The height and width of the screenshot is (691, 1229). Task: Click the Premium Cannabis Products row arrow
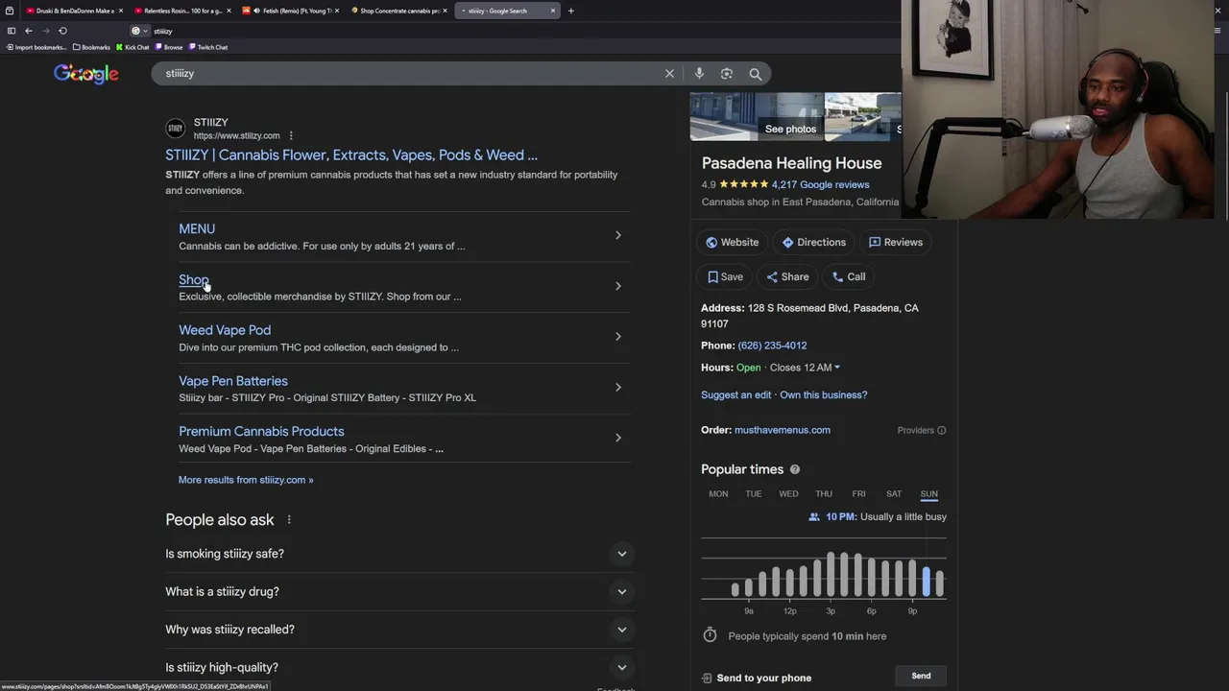tap(617, 438)
